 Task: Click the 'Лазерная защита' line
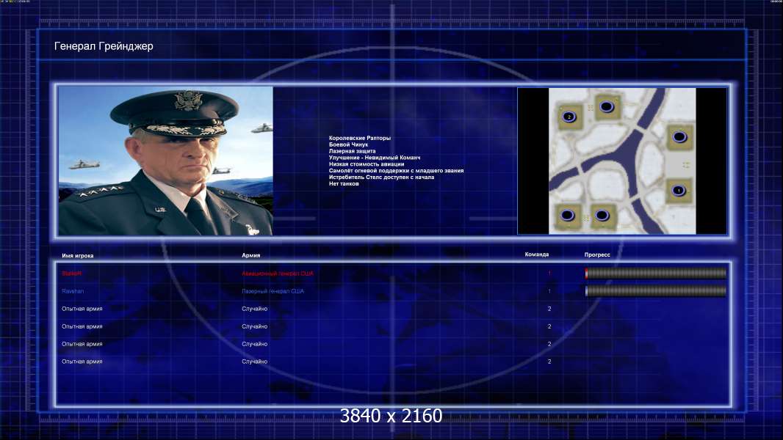(352, 151)
